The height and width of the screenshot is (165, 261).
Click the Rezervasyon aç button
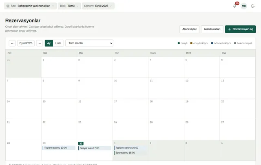click(240, 29)
